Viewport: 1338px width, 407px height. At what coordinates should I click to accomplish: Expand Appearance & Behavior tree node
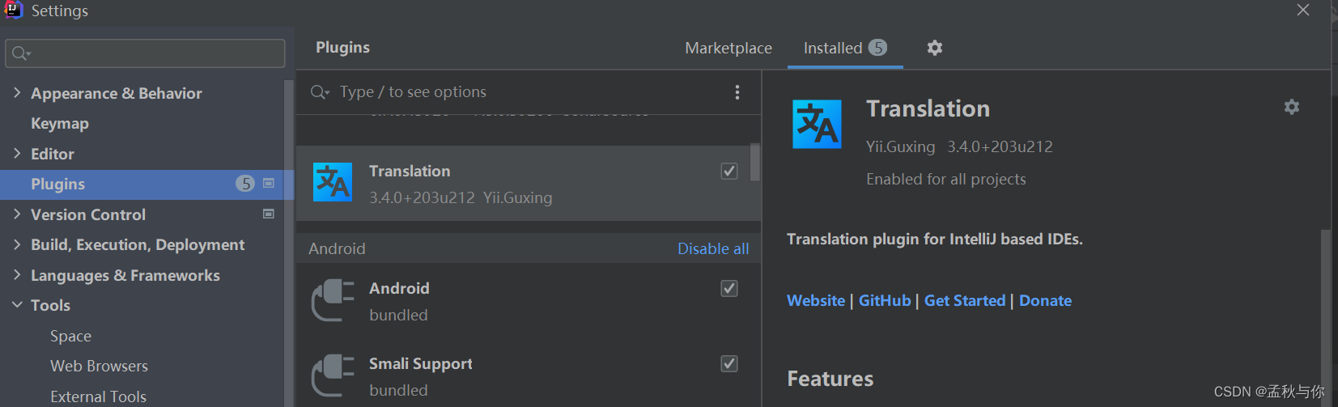(17, 93)
